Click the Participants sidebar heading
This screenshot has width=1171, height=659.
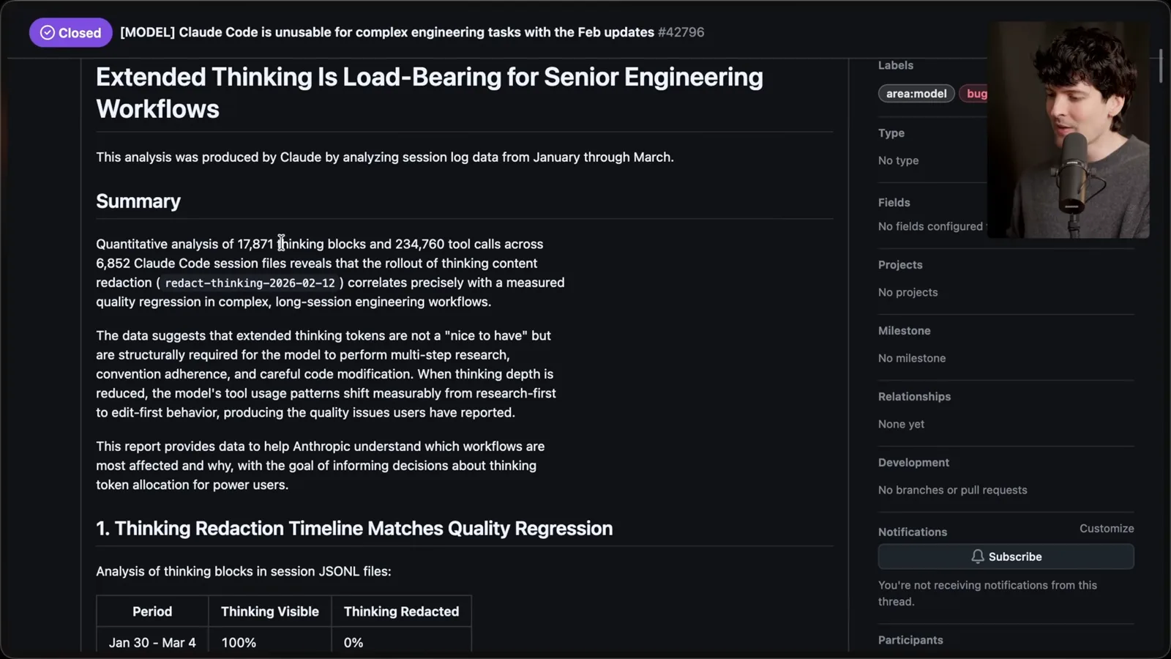click(x=910, y=640)
